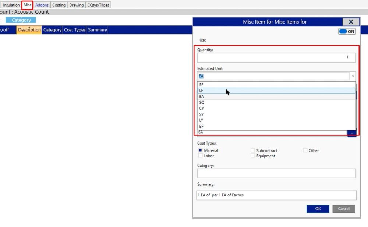
Task: Enable the Subcontract checkbox
Action: coord(253,150)
